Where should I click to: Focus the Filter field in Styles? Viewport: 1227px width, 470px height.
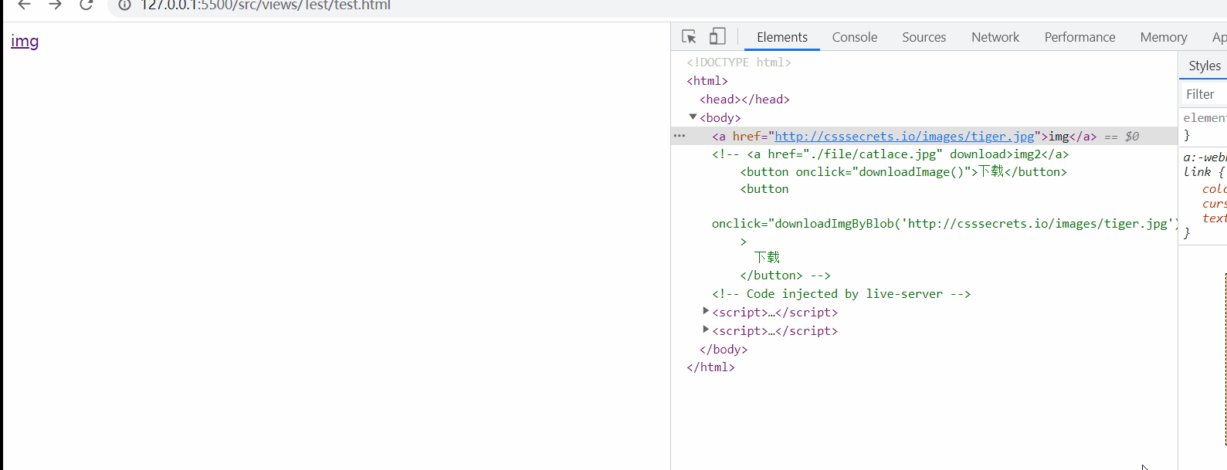(1205, 94)
